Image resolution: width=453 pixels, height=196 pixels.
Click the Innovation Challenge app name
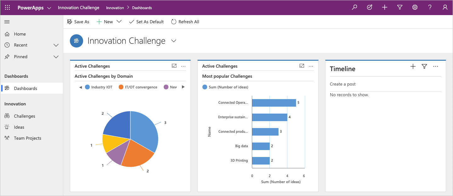79,8
